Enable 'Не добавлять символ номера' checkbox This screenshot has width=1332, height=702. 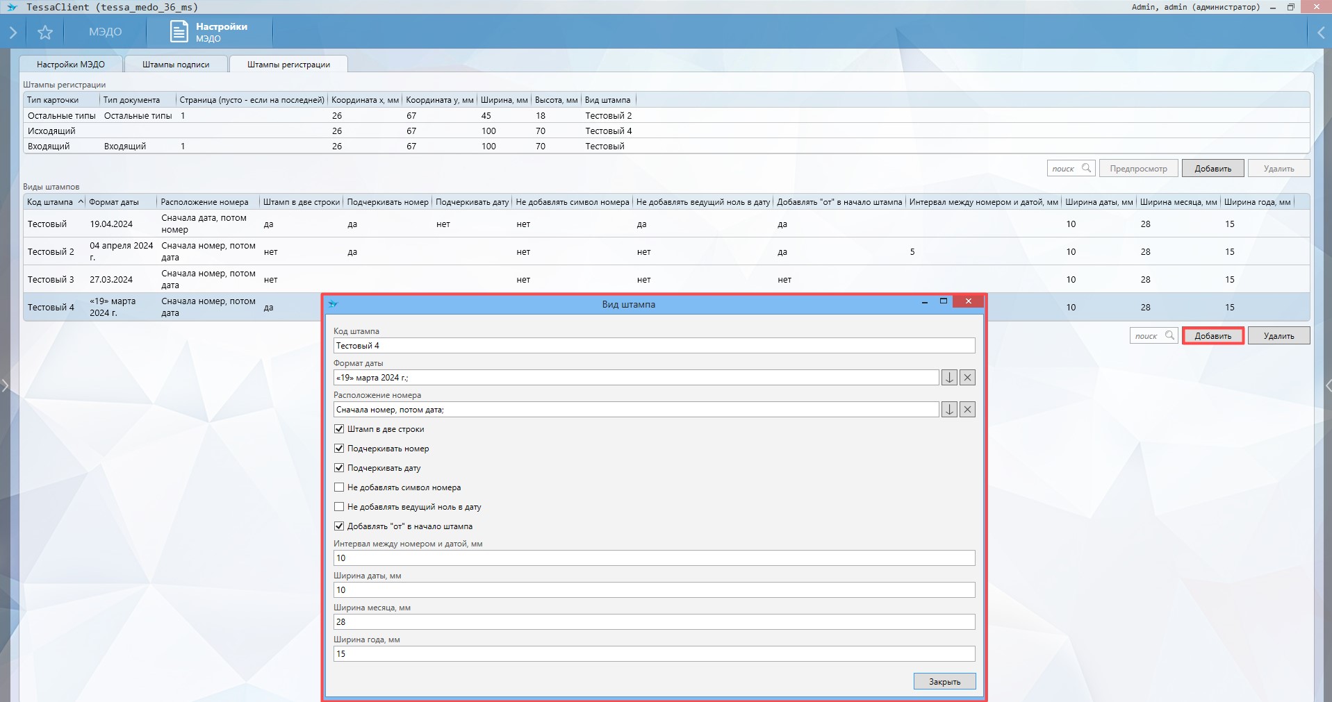point(339,487)
